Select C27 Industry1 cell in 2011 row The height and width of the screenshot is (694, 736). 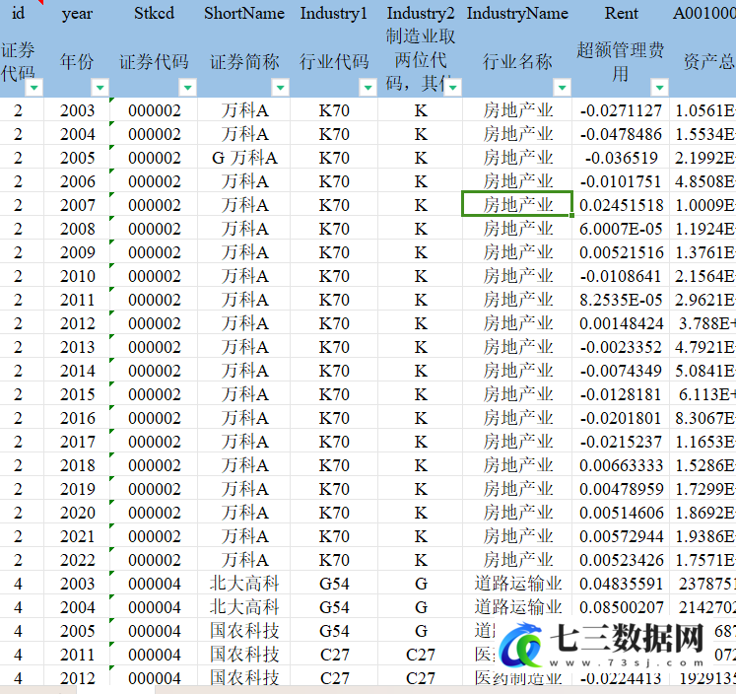click(334, 655)
